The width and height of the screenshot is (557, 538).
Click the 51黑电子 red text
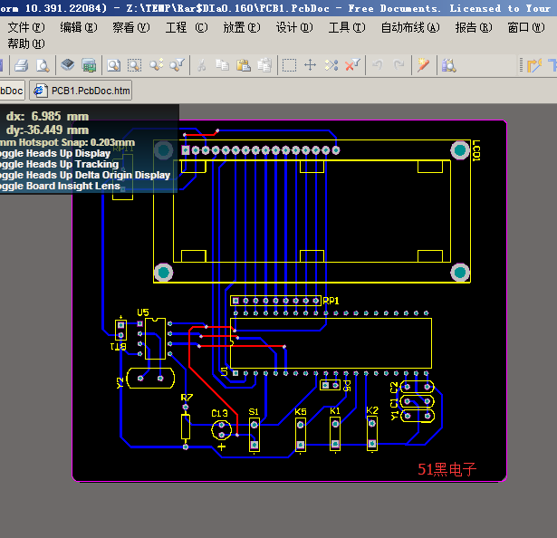(x=447, y=470)
